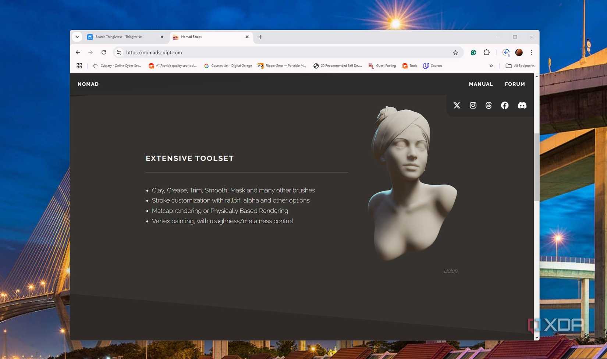The height and width of the screenshot is (359, 607).
Task: Show more bookmarks with the chevron
Action: [x=491, y=66]
